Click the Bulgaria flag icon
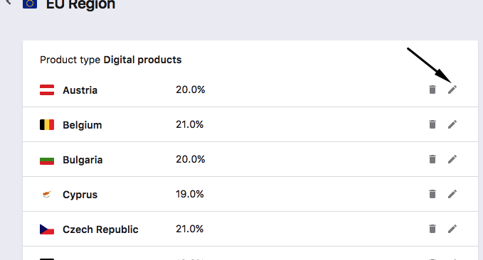 point(47,160)
